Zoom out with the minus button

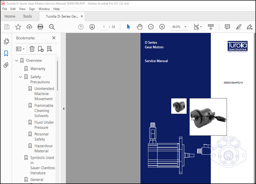tap(151, 27)
